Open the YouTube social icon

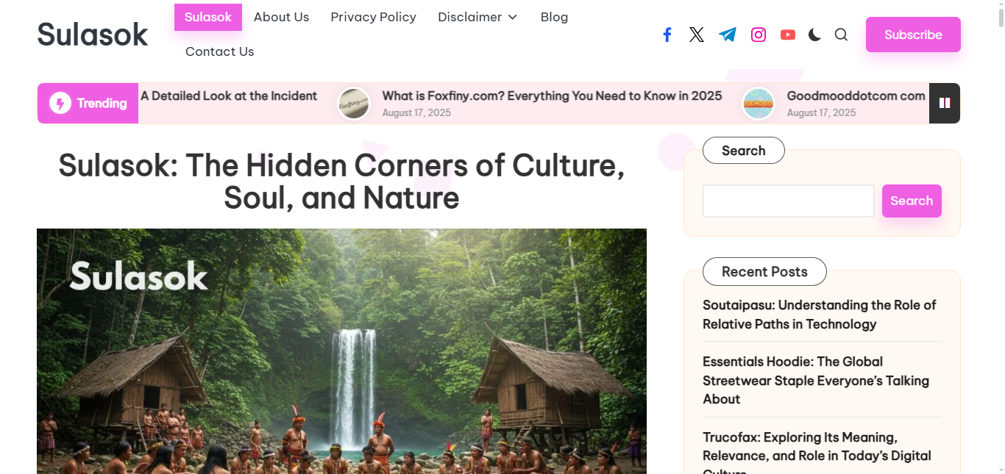coord(788,35)
